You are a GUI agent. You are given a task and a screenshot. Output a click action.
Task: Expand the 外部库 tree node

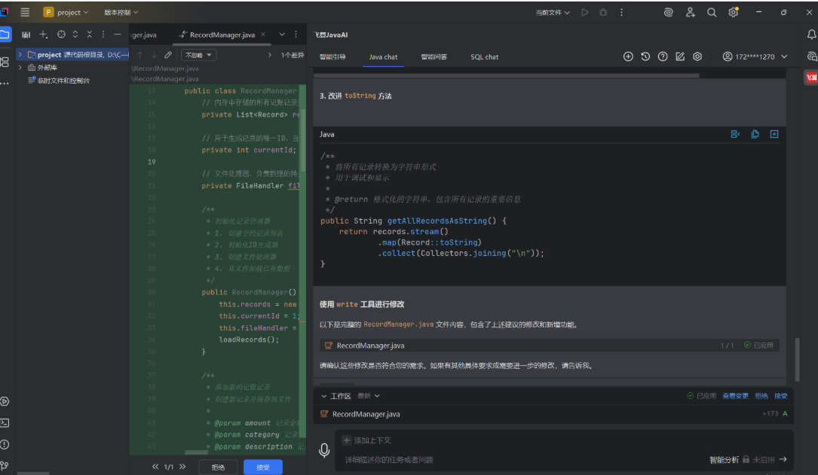point(20,68)
